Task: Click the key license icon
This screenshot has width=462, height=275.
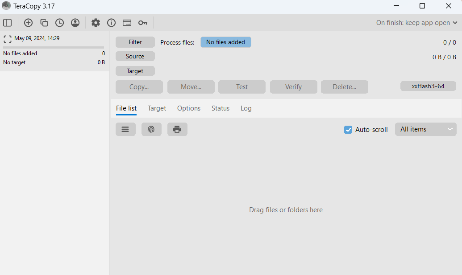Action: pyautogui.click(x=142, y=23)
